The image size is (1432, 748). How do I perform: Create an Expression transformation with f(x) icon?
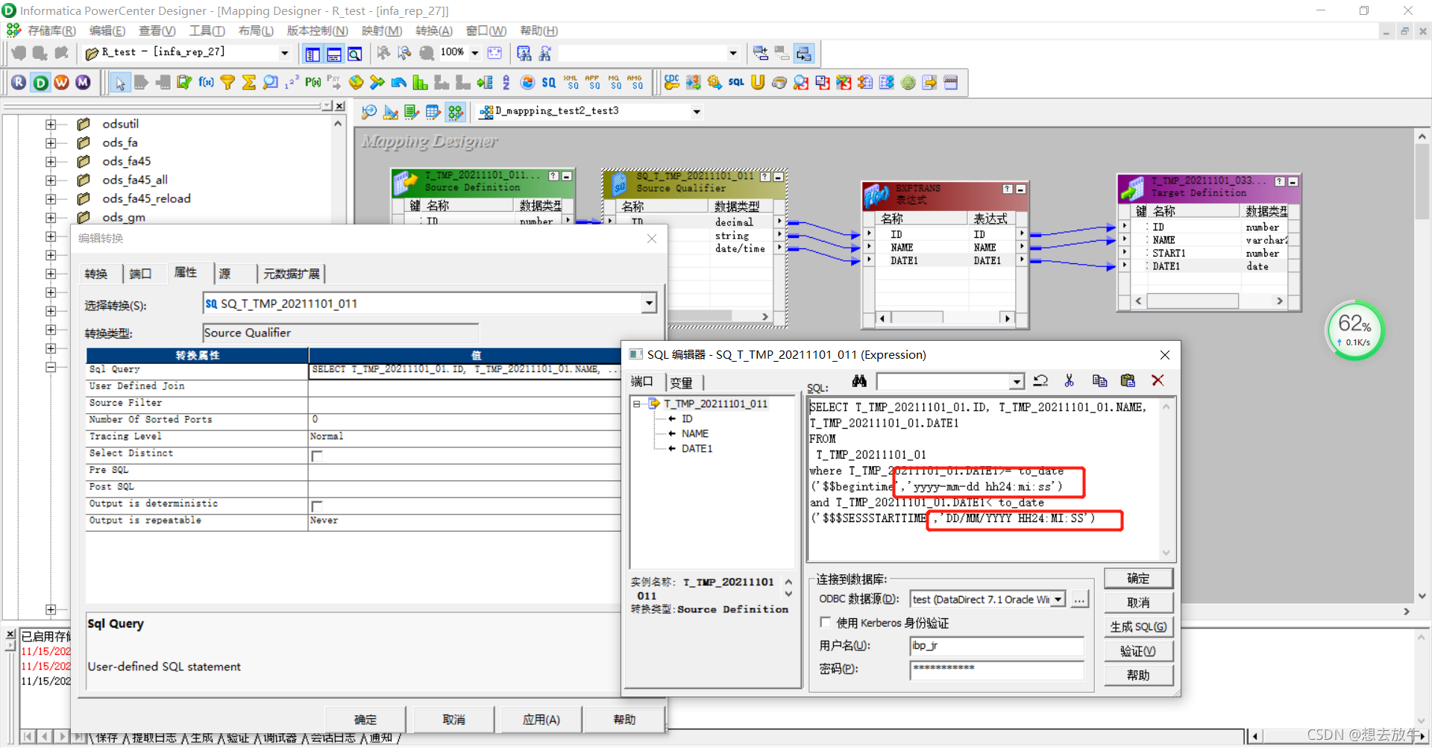point(206,82)
